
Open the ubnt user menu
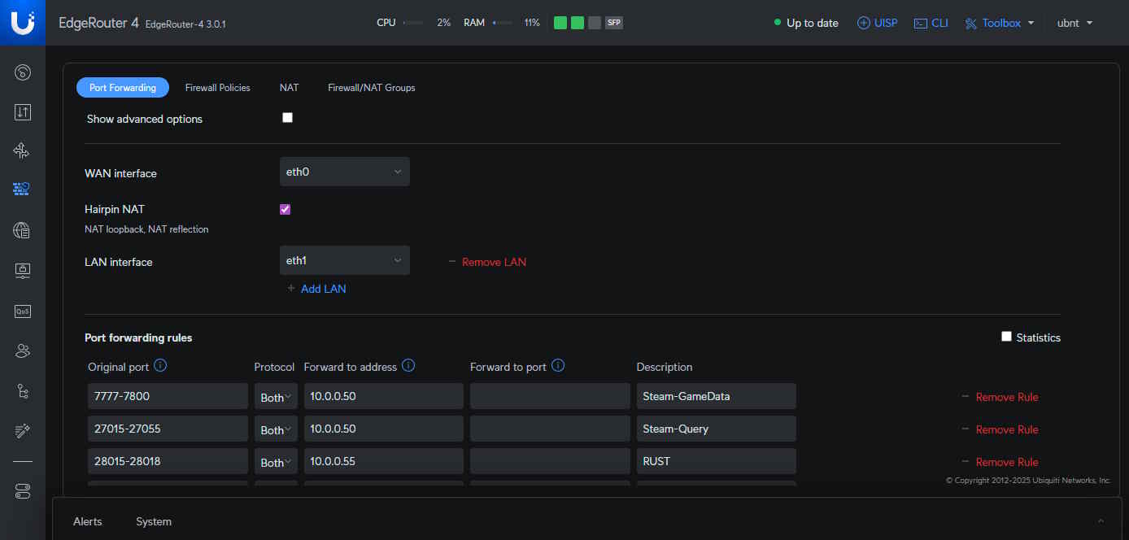[1075, 23]
